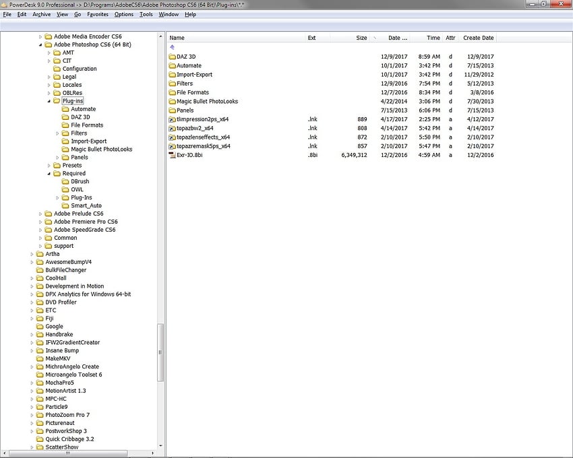Select the DAZ 3D folder icon in file list

coord(172,57)
